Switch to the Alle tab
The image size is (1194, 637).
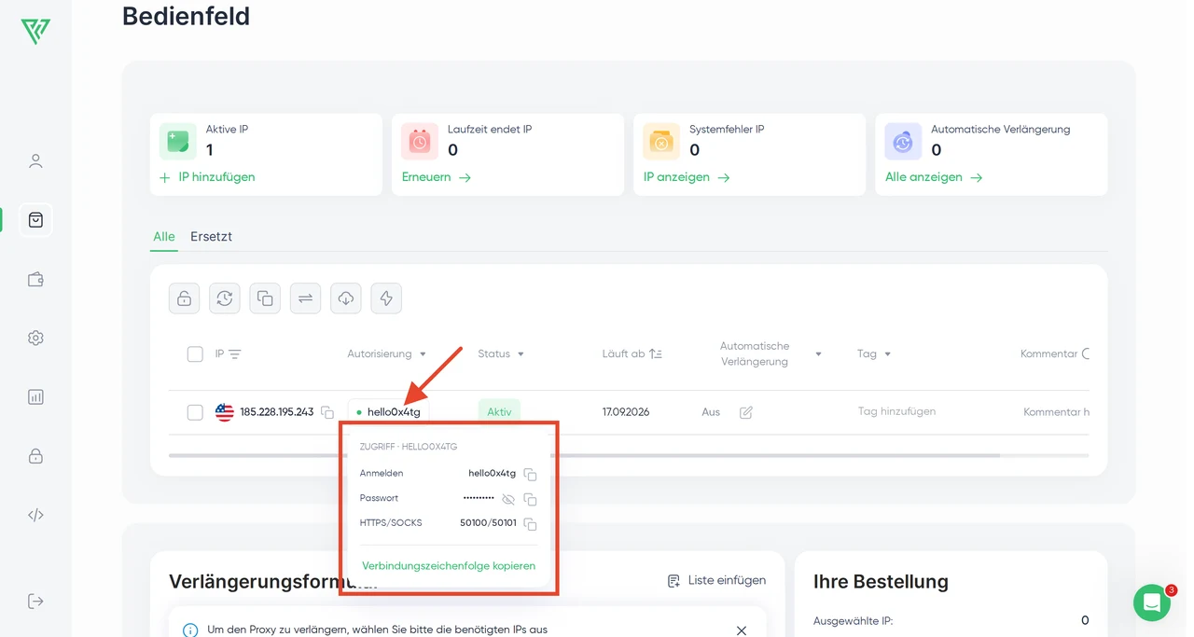[x=164, y=237]
